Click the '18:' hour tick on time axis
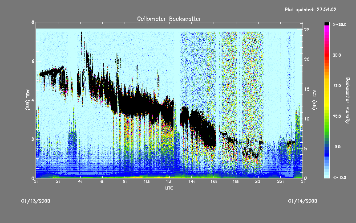 (x=236, y=182)
